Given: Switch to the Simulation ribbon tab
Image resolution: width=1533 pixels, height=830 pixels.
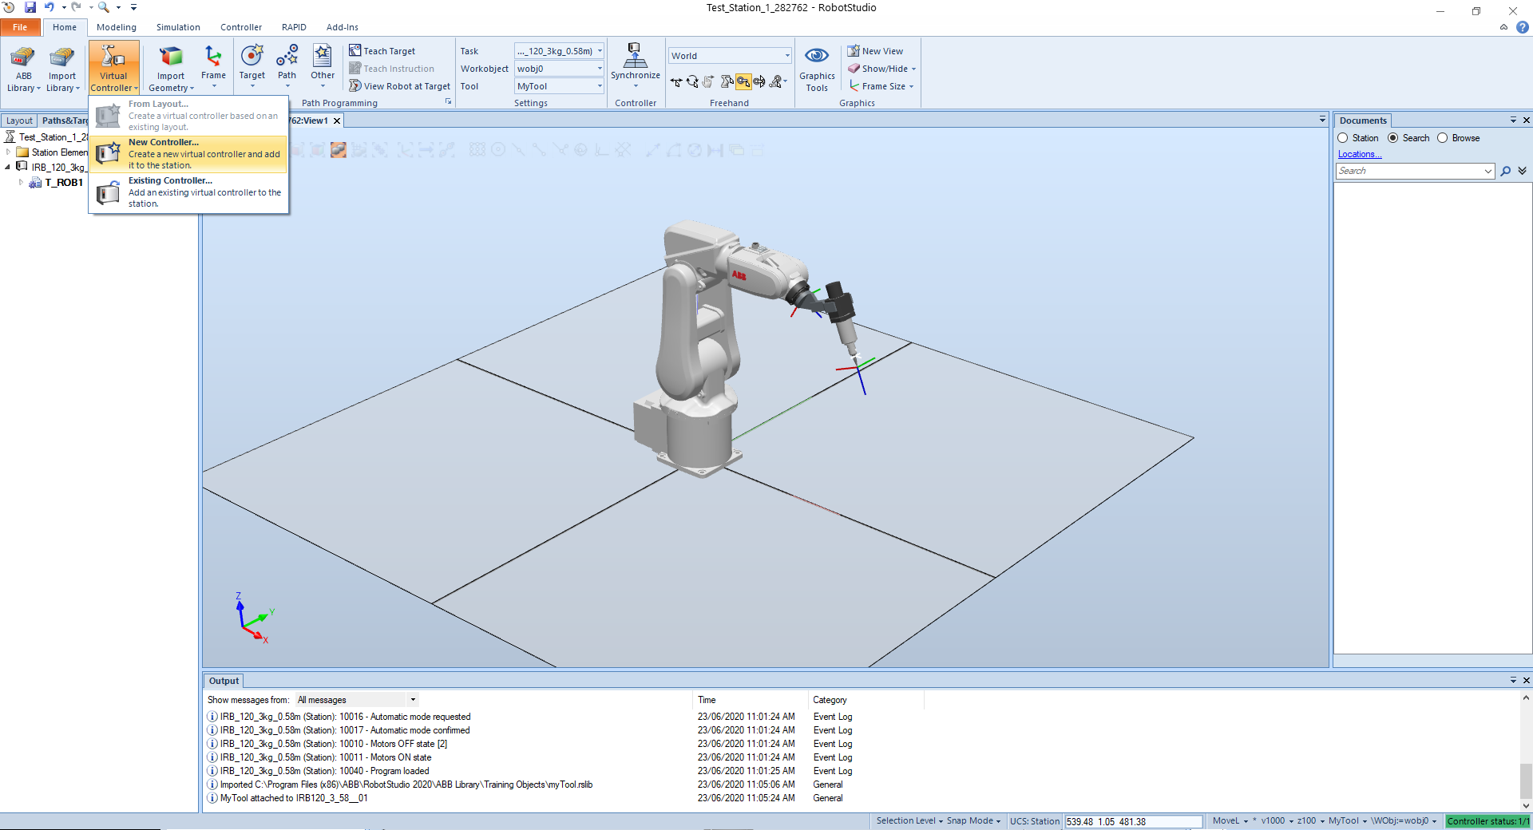Looking at the screenshot, I should click(178, 27).
